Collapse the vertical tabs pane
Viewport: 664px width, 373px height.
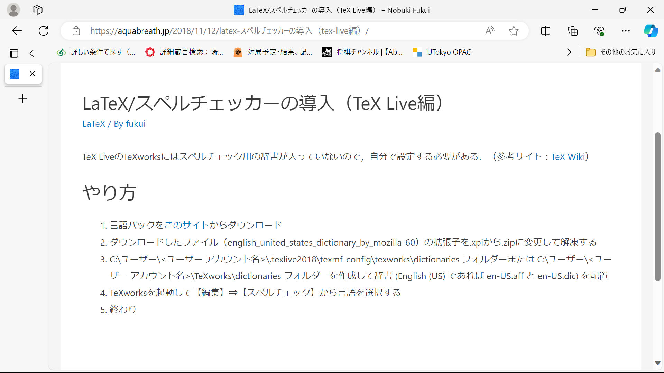pos(32,53)
